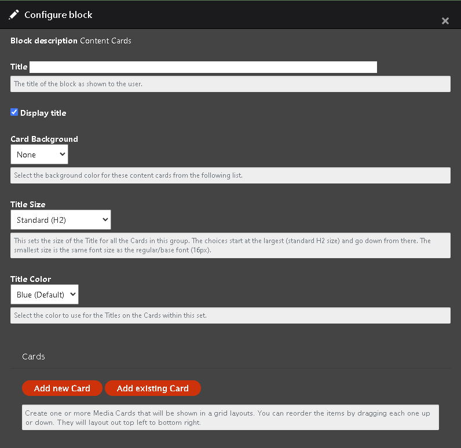Viewport: 461px width, 448px height.
Task: Click the Add existing Card button
Action: coord(152,388)
